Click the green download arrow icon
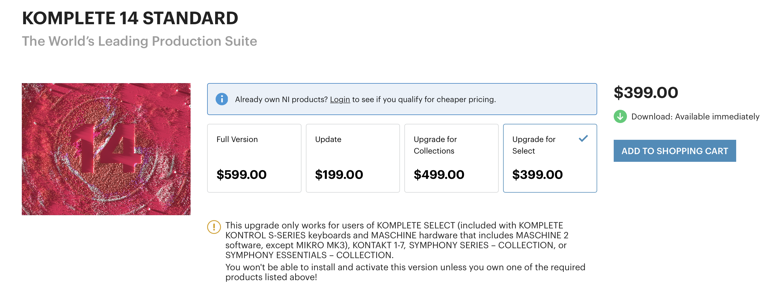Screen dimensions: 769x295 coord(620,116)
